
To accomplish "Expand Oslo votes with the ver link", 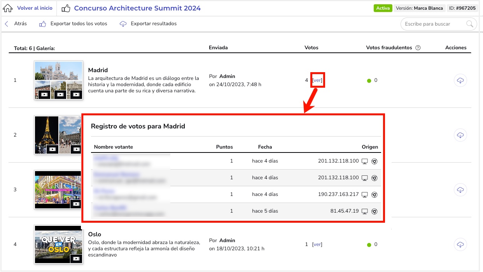I will point(317,244).
